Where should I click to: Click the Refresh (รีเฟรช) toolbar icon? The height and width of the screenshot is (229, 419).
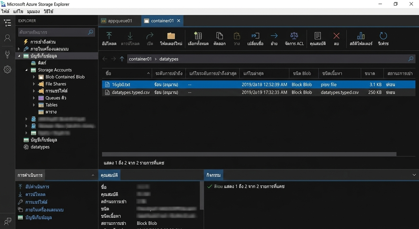[383, 36]
